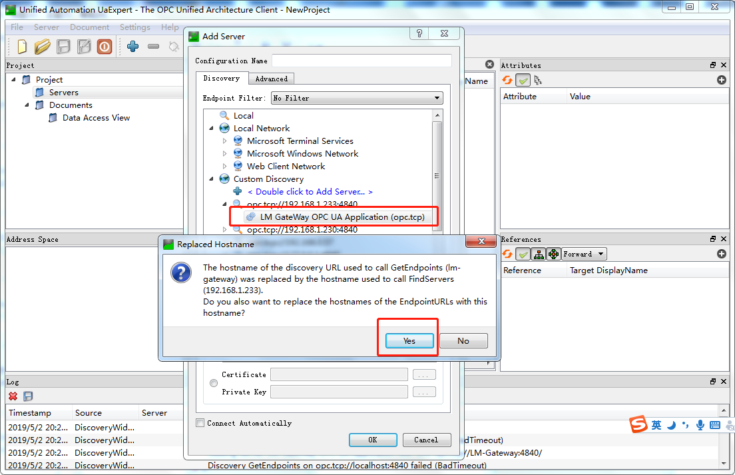This screenshot has width=735, height=475.
Task: Click the Timestamp column header in Log
Action: click(39, 412)
